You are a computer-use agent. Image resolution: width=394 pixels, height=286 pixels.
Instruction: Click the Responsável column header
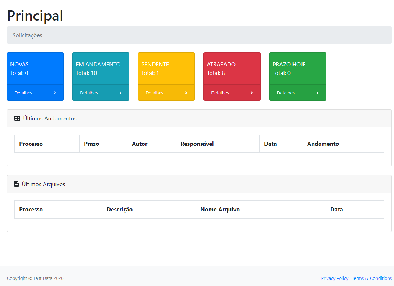click(x=197, y=144)
